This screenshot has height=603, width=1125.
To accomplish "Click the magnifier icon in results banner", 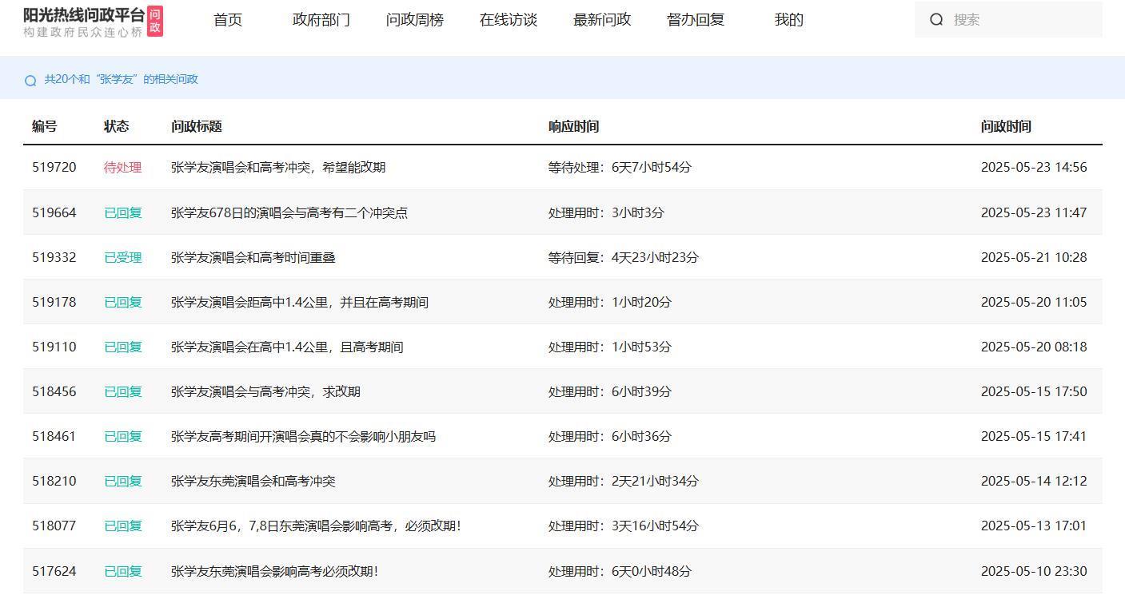I will click(x=30, y=80).
